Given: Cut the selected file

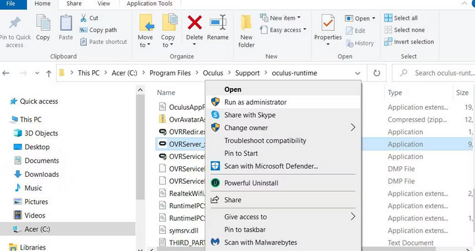Looking at the screenshot, I should point(89,18).
